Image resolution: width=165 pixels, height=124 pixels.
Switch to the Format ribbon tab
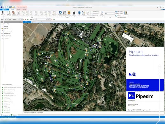(24, 10)
